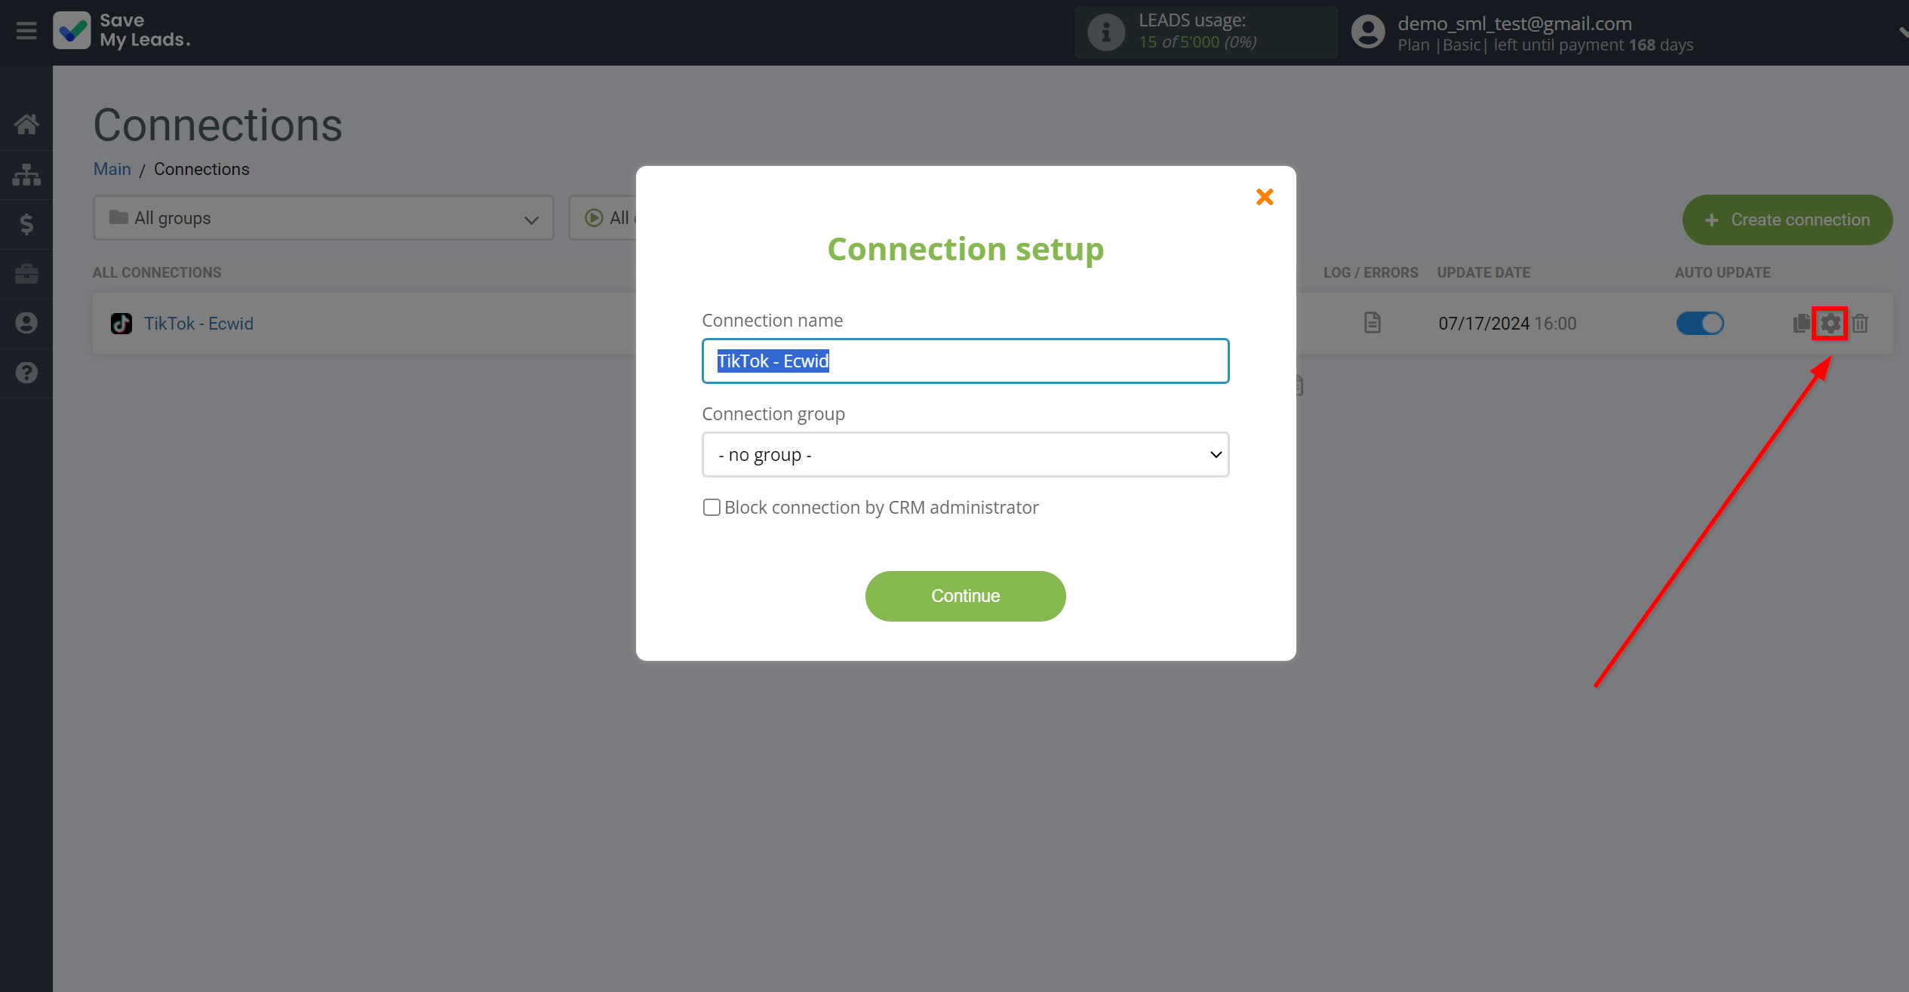
Task: Click the Create connection button
Action: point(1787,220)
